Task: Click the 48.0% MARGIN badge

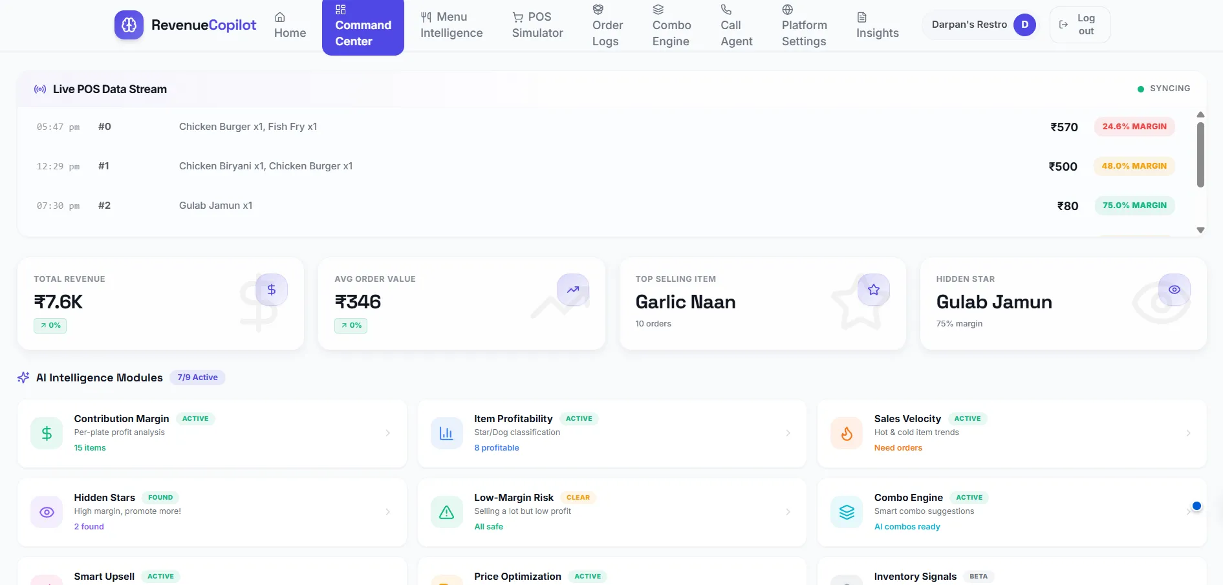Action: (1134, 166)
